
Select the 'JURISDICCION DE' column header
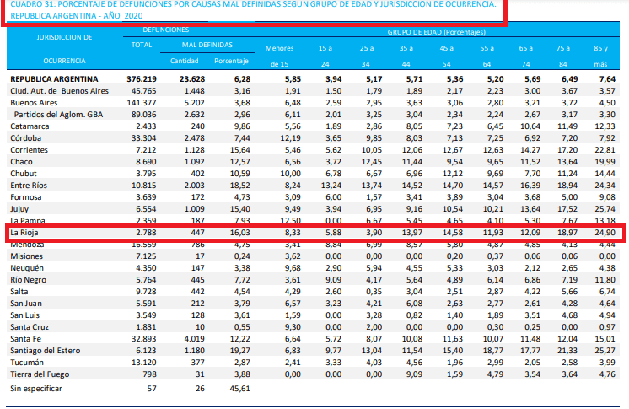[x=64, y=37]
